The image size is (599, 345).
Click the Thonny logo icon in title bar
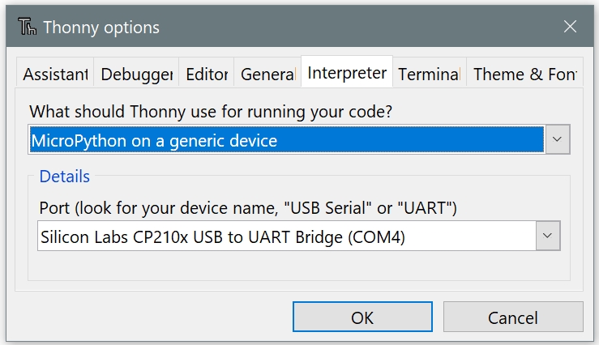pyautogui.click(x=27, y=27)
